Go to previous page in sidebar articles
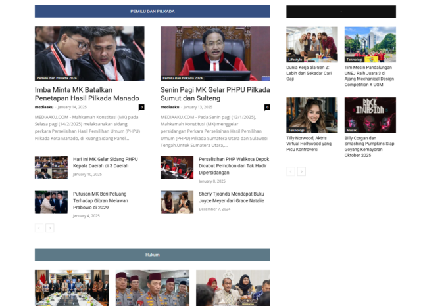 pyautogui.click(x=290, y=171)
